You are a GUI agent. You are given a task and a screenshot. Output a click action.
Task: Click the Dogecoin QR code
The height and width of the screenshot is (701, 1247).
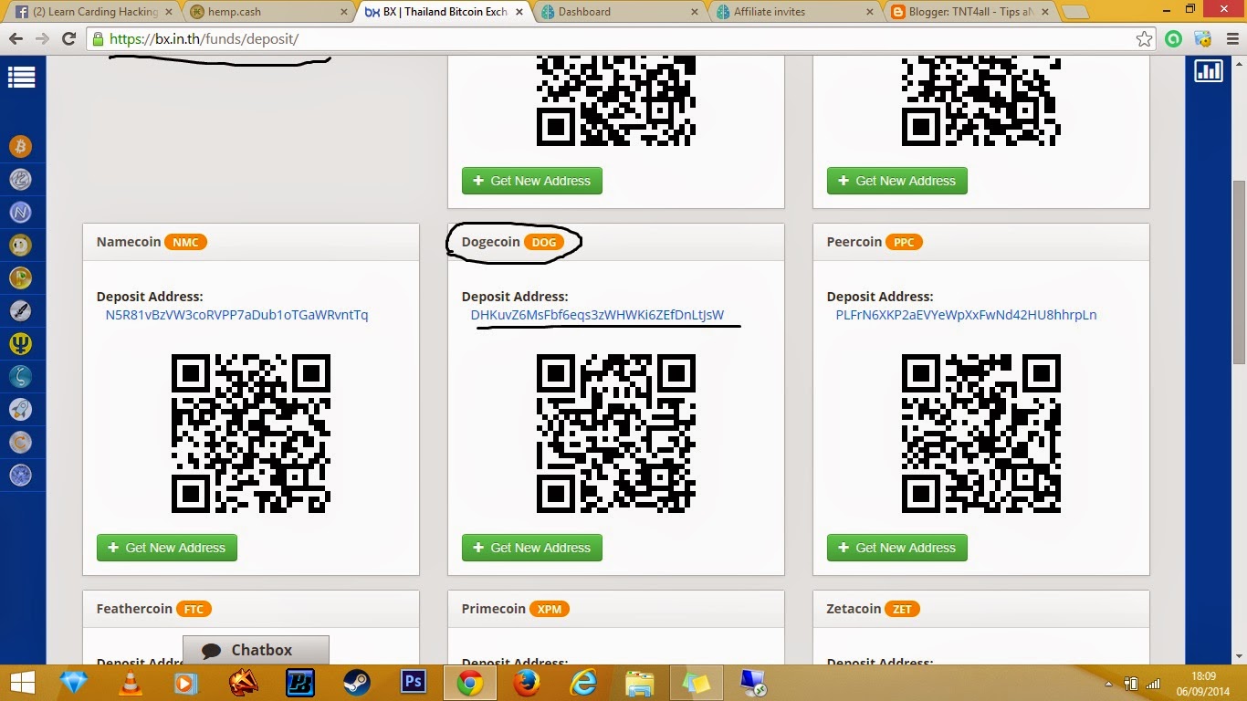pos(616,434)
